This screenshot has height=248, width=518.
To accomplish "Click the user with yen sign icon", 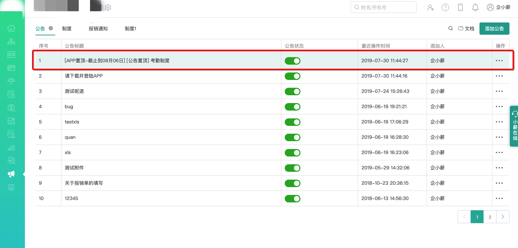I will [430, 7].
